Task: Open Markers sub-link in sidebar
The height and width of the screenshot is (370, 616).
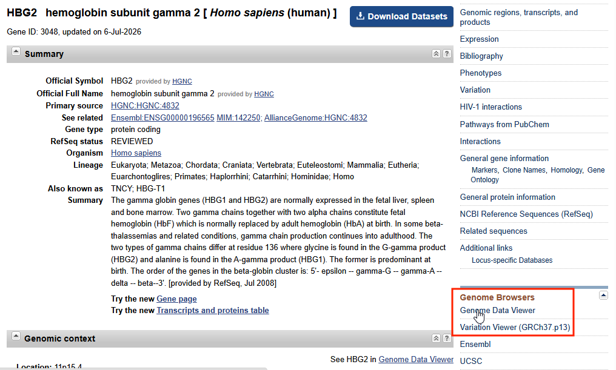Action: tap(484, 170)
